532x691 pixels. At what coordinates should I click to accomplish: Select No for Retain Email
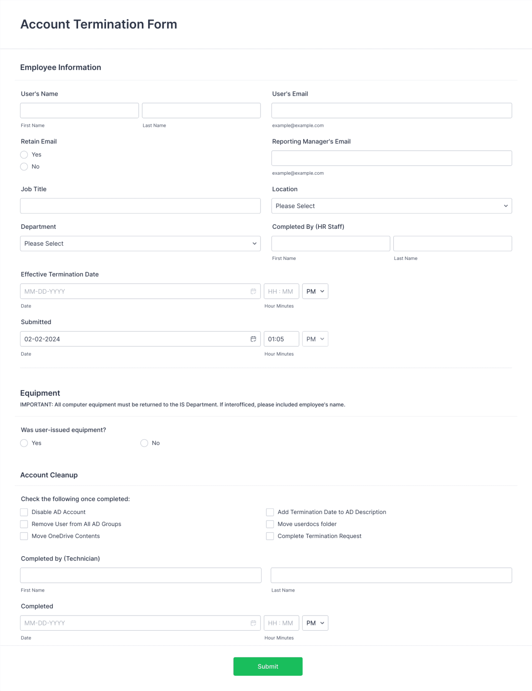pyautogui.click(x=24, y=166)
